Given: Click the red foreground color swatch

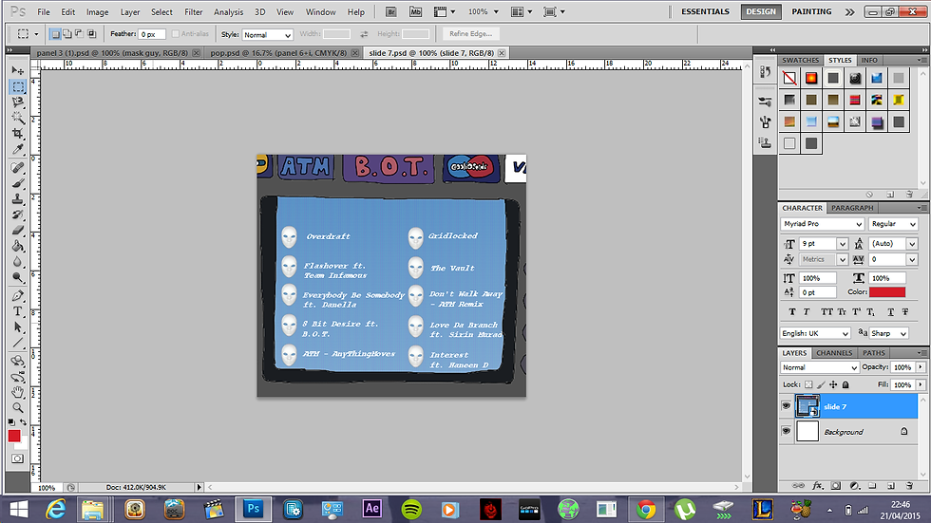Looking at the screenshot, I should 14,437.
